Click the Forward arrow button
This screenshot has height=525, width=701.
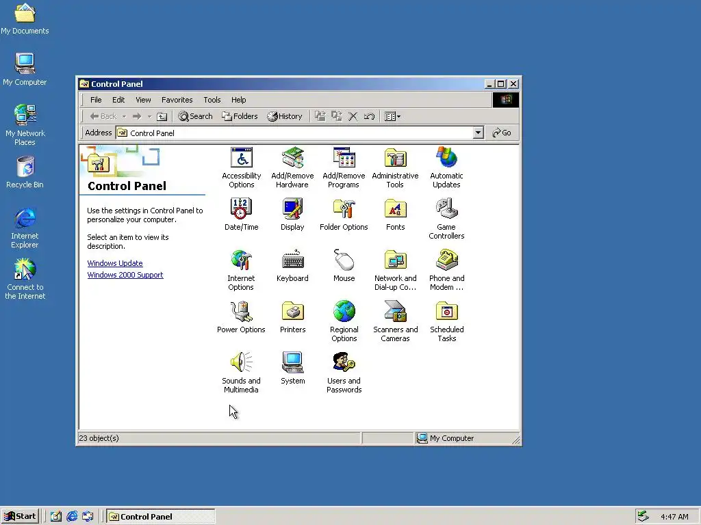pos(137,116)
